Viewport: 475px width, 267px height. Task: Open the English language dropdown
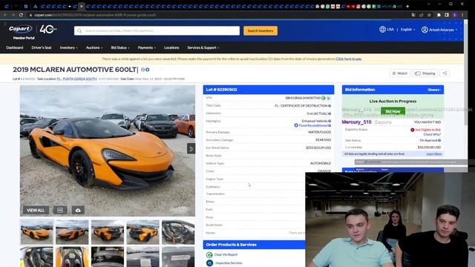[407, 30]
